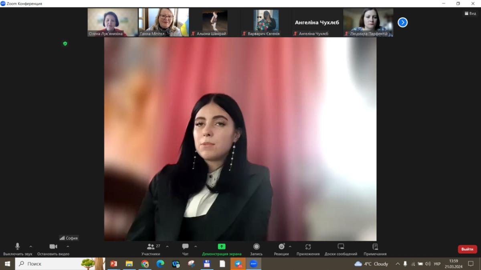Show next participants with blue arrow
Image resolution: width=481 pixels, height=270 pixels.
pyautogui.click(x=402, y=22)
